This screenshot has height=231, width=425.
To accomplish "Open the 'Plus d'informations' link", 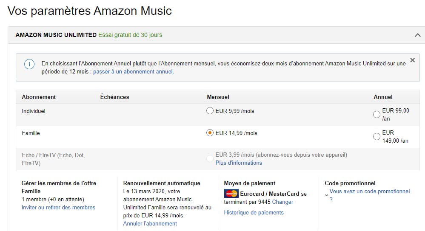I will 239,163.
